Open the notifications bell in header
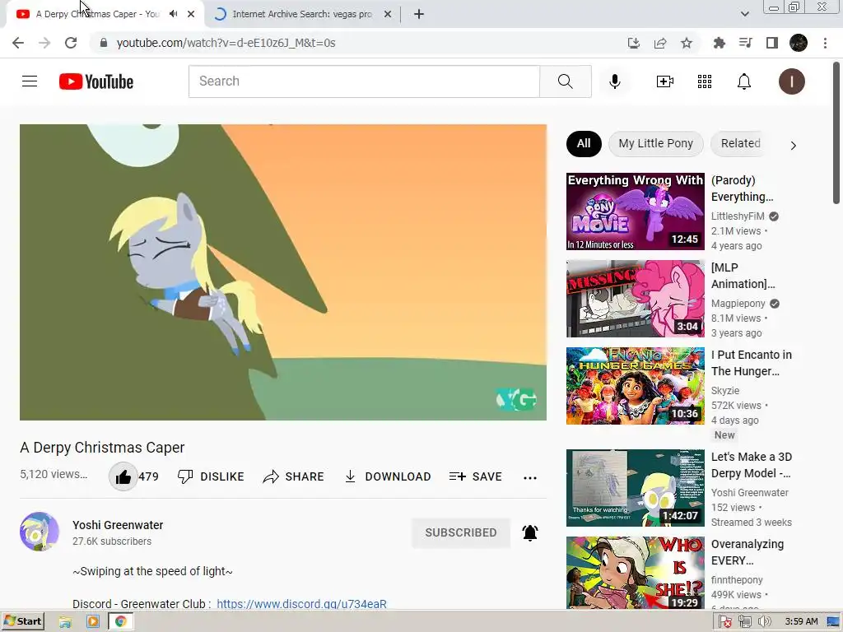 point(743,81)
